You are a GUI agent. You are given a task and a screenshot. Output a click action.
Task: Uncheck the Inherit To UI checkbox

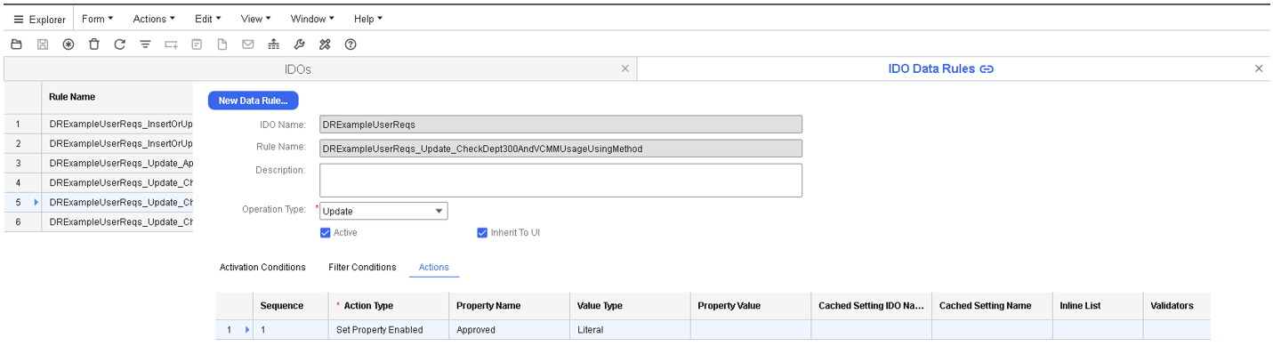(x=483, y=233)
